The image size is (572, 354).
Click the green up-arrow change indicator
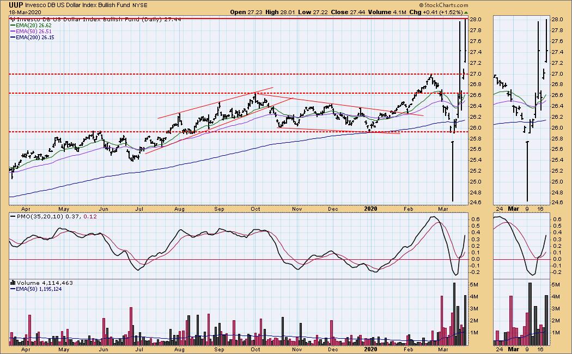click(x=466, y=13)
